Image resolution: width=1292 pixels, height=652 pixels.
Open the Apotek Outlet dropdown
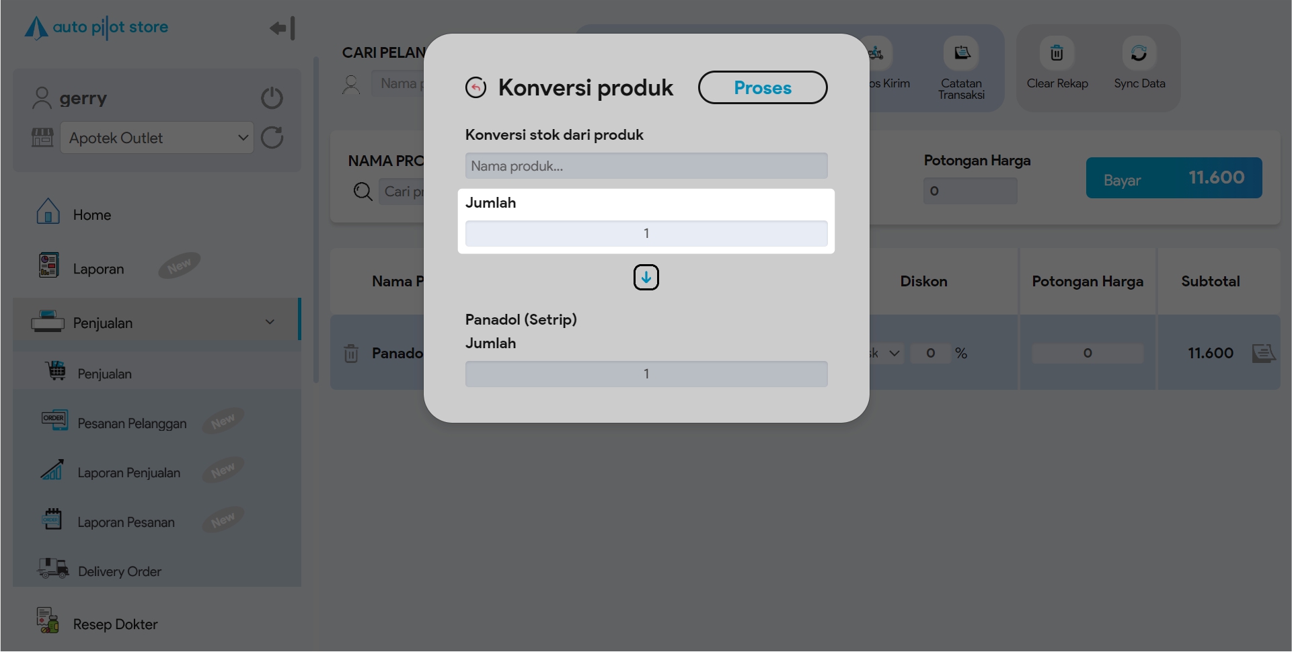[157, 138]
